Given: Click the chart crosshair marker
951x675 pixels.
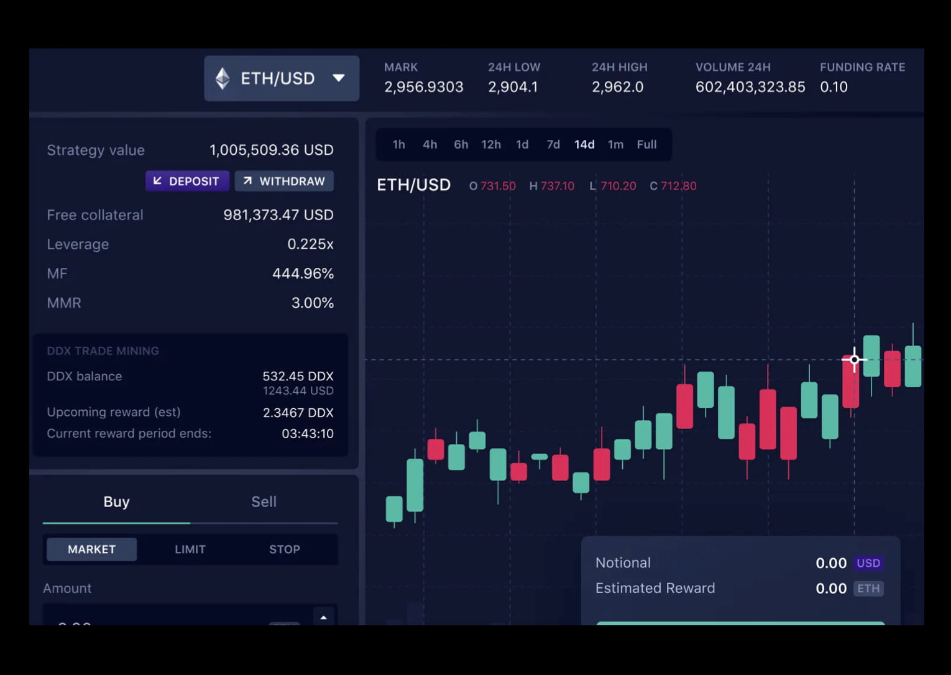Looking at the screenshot, I should click(854, 359).
